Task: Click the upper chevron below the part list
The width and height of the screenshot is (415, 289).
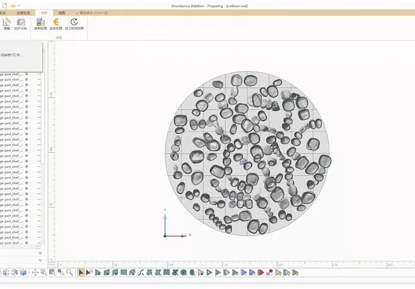Action: (40, 253)
